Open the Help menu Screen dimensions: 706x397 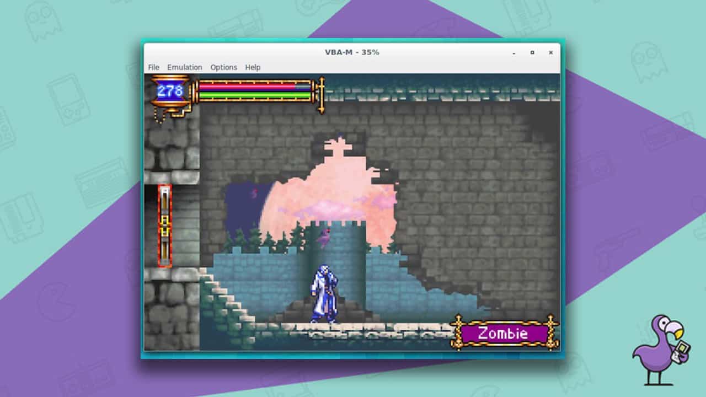coord(253,67)
